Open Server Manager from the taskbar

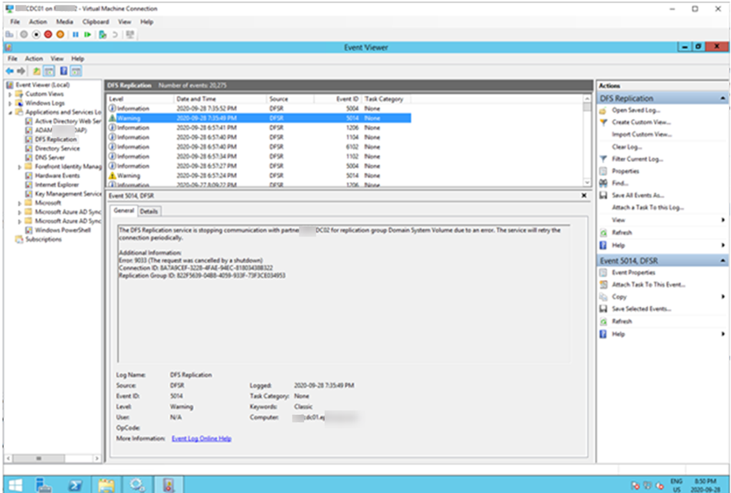tap(44, 485)
